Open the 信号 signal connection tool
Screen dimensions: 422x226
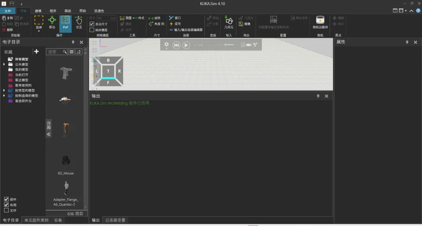click(175, 24)
